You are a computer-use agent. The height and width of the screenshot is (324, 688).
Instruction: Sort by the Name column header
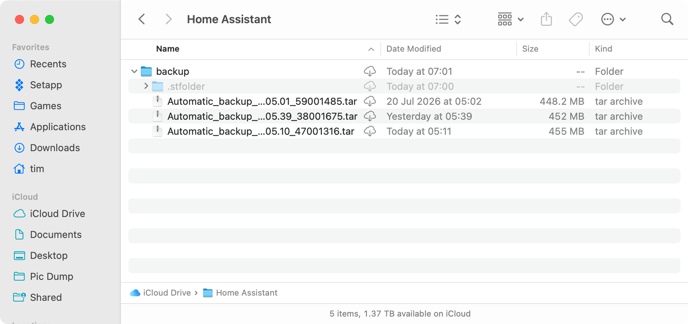click(x=168, y=49)
